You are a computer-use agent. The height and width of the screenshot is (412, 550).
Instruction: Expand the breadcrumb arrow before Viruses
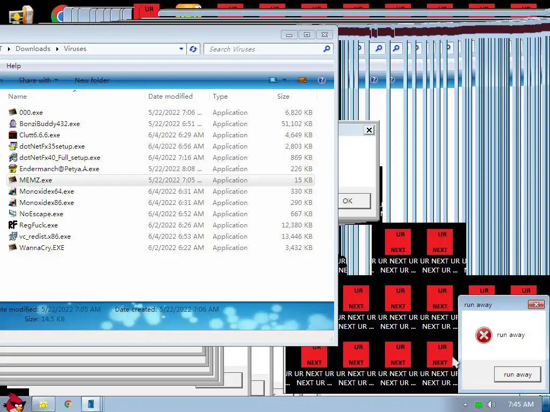[x=57, y=49]
